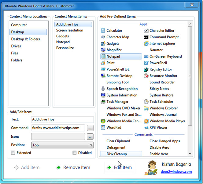Click Sound Recorder in Apps list

point(162,82)
